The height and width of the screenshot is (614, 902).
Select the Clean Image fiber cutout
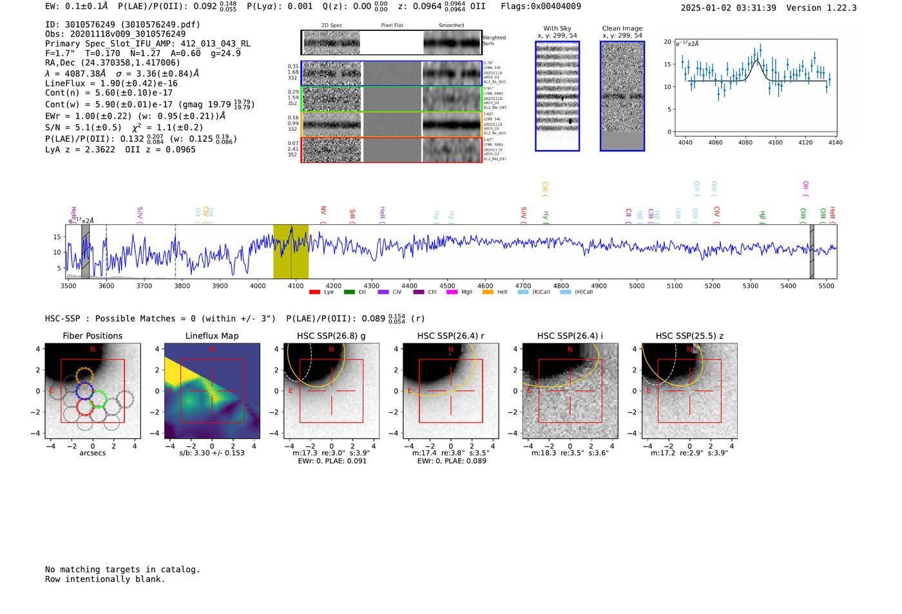622,96
